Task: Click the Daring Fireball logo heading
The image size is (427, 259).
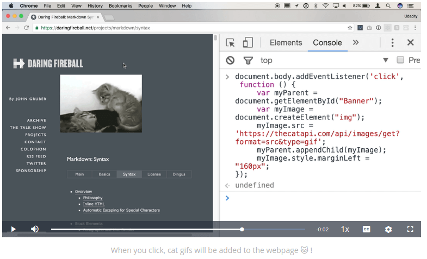Action: click(x=48, y=64)
